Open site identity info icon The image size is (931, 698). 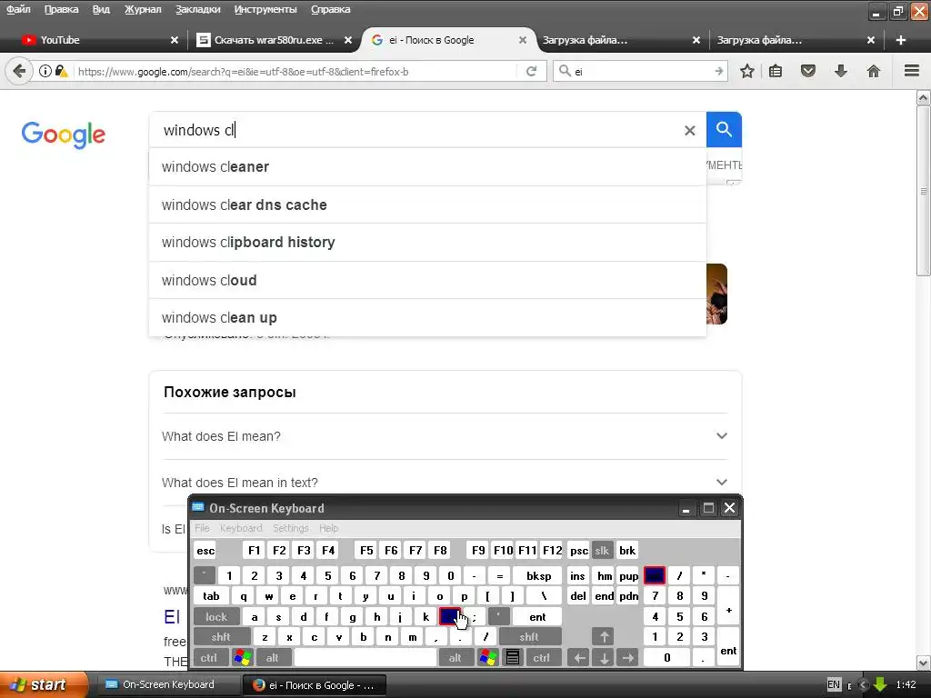pyautogui.click(x=45, y=71)
